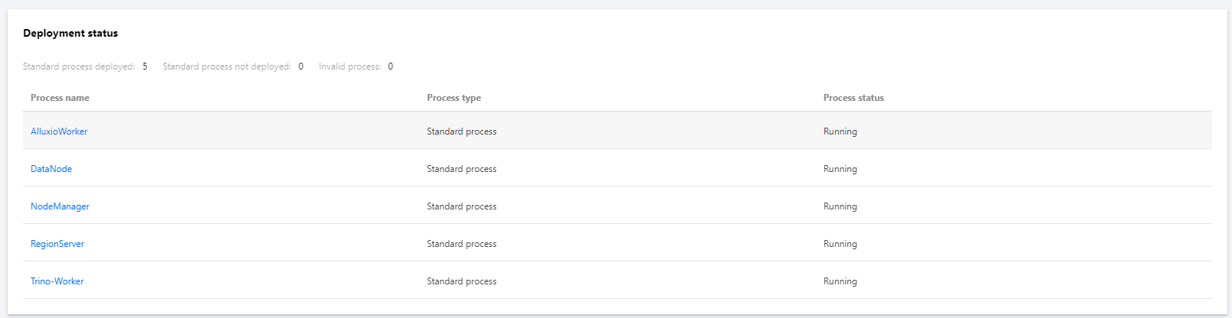The image size is (1232, 318).
Task: Click the Standard process deployed count label
Action: [79, 67]
